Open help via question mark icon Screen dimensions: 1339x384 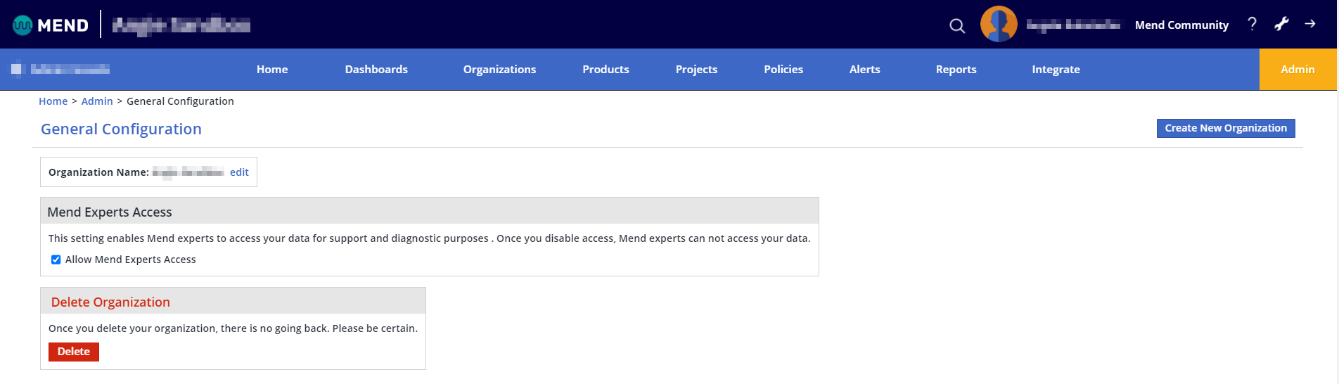pyautogui.click(x=1252, y=25)
